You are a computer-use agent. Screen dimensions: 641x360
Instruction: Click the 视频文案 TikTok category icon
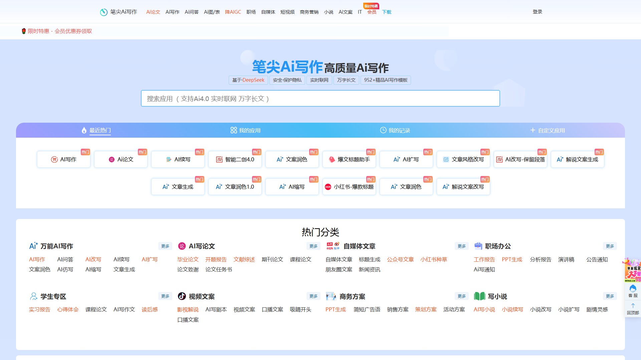(182, 296)
